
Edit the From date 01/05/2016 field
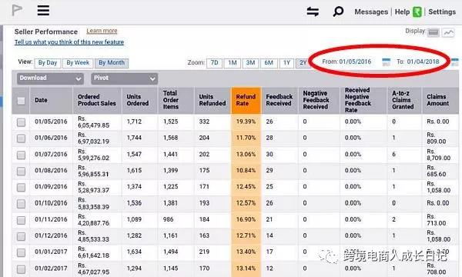tap(355, 62)
